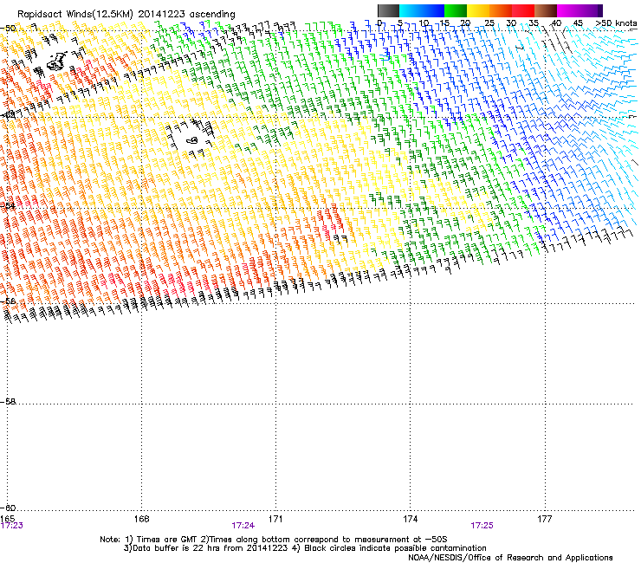641x563 pixels.
Task: Click the small island outline near 169E, 52.5S
Action: pyautogui.click(x=192, y=140)
